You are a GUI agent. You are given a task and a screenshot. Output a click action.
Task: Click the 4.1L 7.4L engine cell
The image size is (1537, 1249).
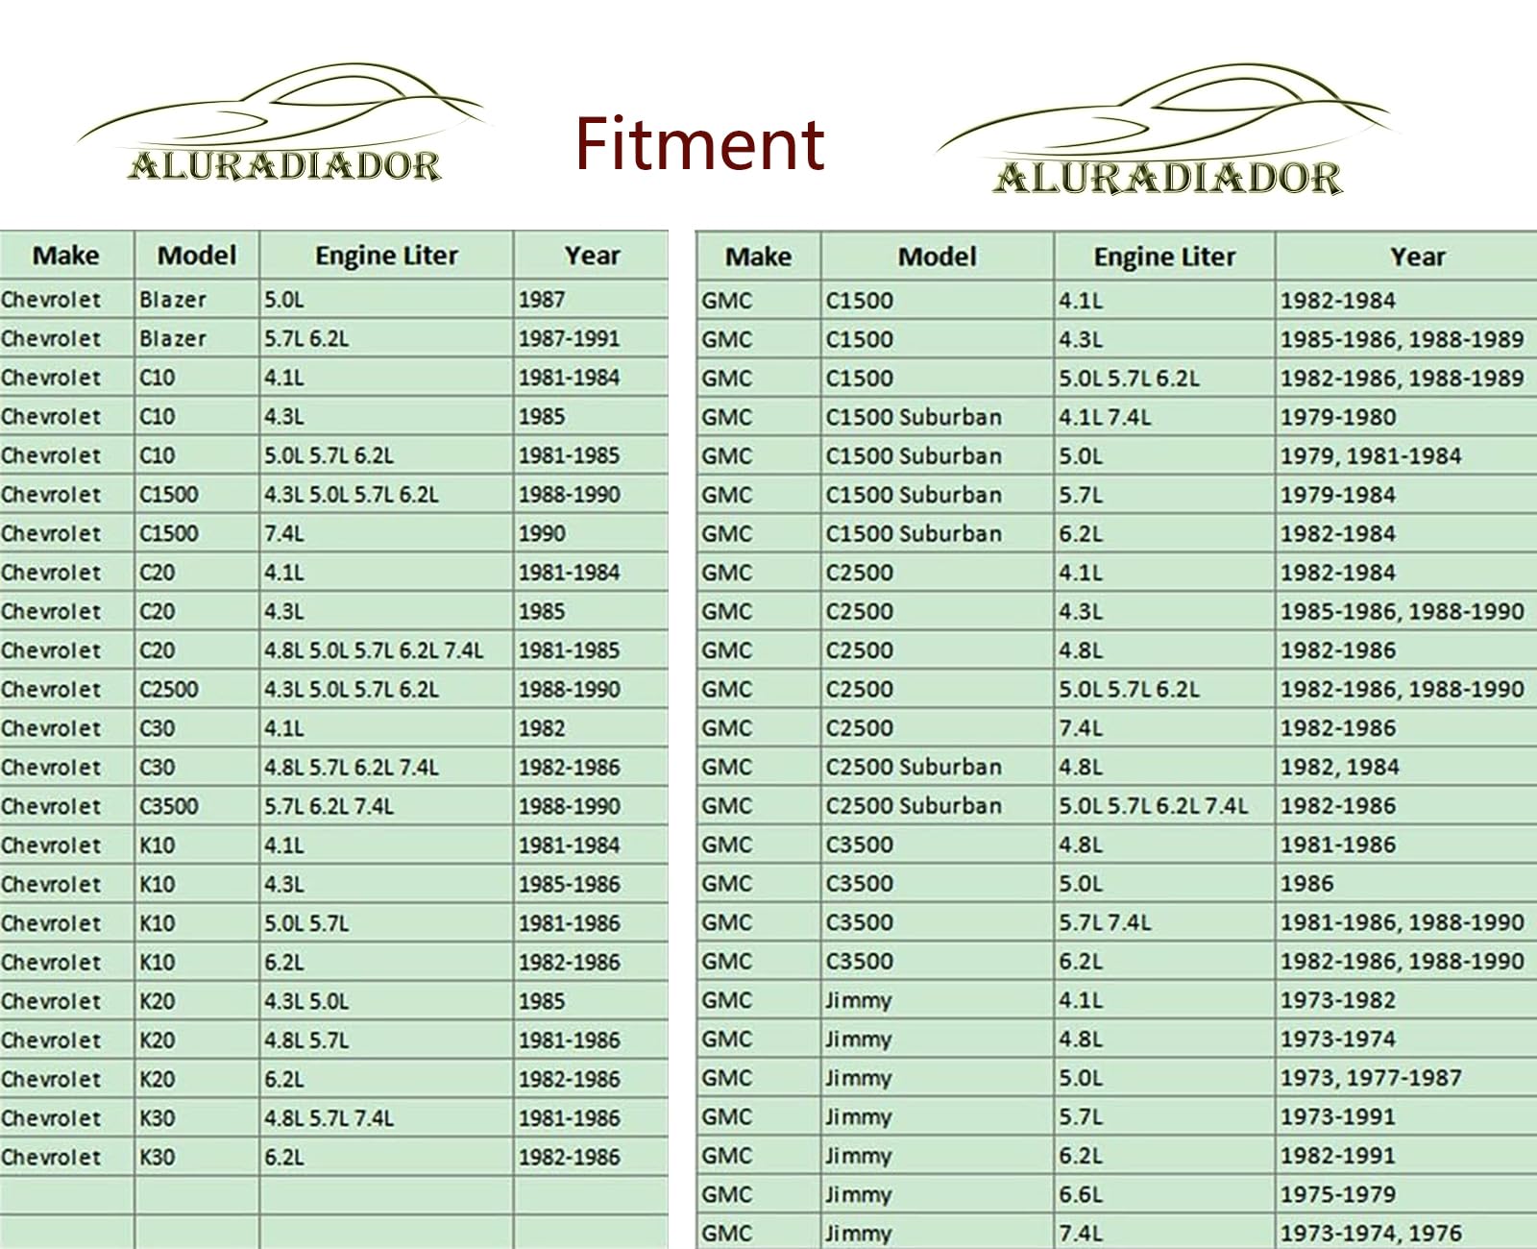point(1105,417)
